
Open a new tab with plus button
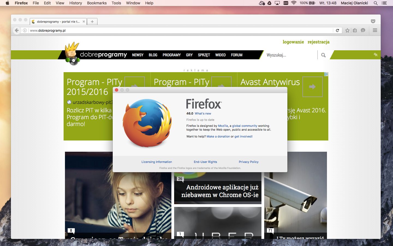[92, 22]
